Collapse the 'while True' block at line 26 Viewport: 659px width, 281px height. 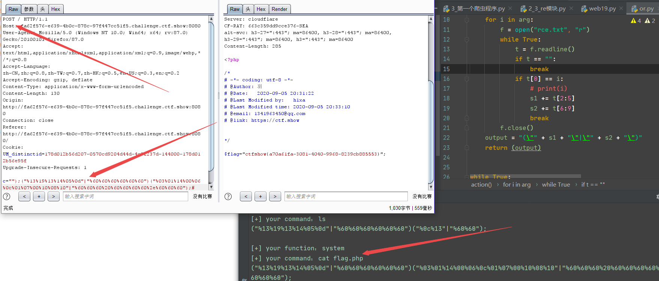coord(467,177)
